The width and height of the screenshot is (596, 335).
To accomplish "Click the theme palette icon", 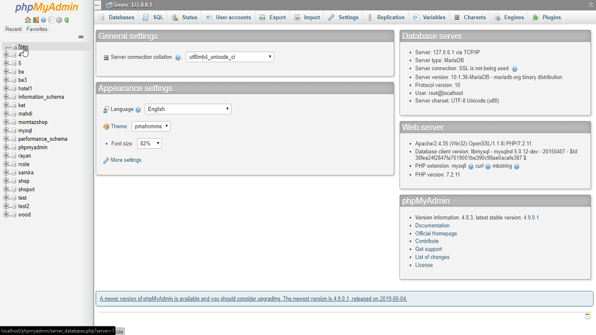I will (106, 127).
